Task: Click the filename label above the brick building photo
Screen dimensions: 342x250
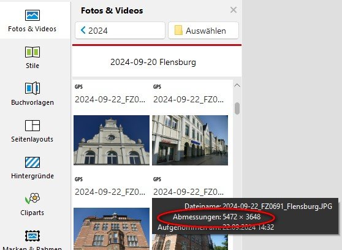Action: pos(110,192)
